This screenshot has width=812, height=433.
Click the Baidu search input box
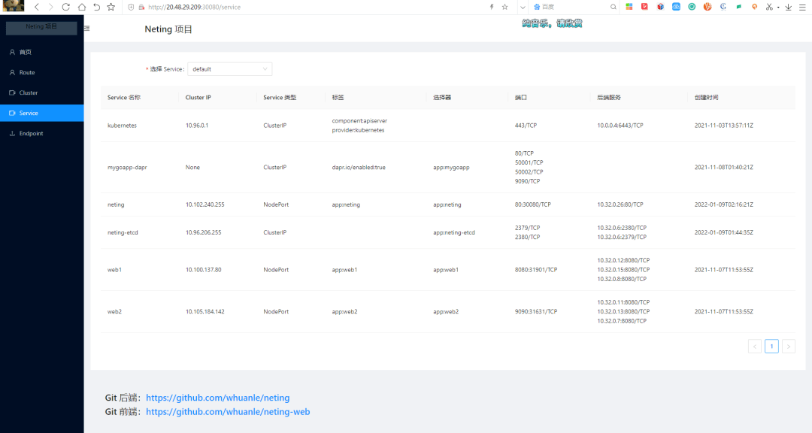click(x=575, y=7)
